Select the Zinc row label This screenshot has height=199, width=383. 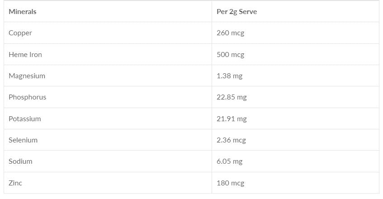(x=15, y=183)
